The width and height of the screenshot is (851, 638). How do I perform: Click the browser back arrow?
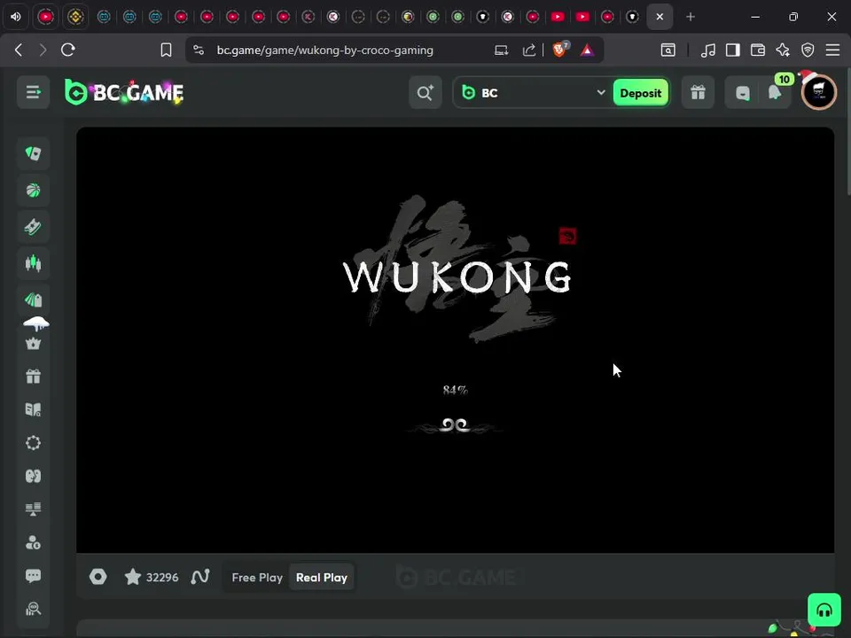click(x=19, y=50)
